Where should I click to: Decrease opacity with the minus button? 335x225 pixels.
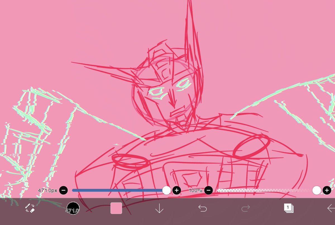pyautogui.click(x=209, y=191)
